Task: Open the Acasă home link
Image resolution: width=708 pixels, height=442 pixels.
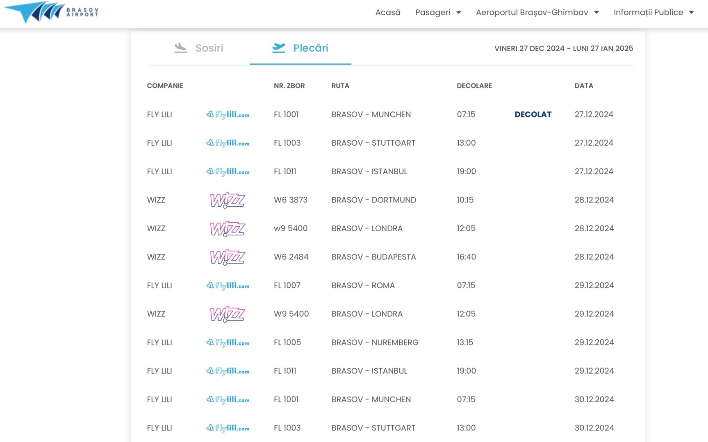Action: click(x=388, y=12)
